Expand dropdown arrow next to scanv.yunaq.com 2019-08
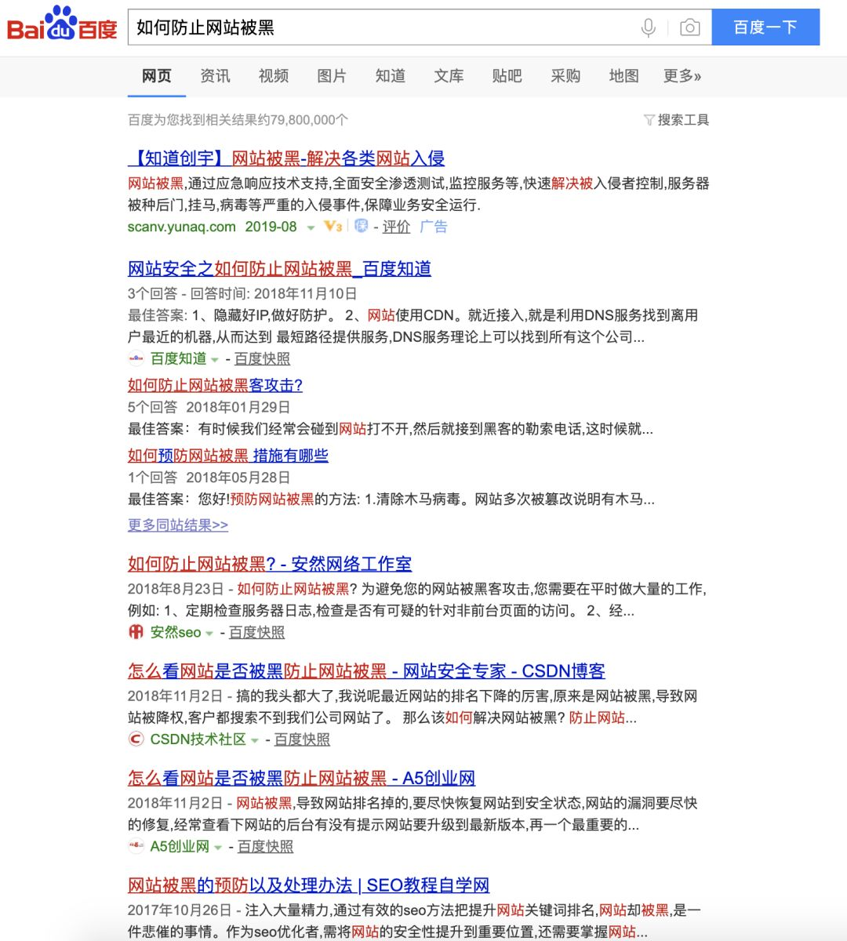 point(311,227)
